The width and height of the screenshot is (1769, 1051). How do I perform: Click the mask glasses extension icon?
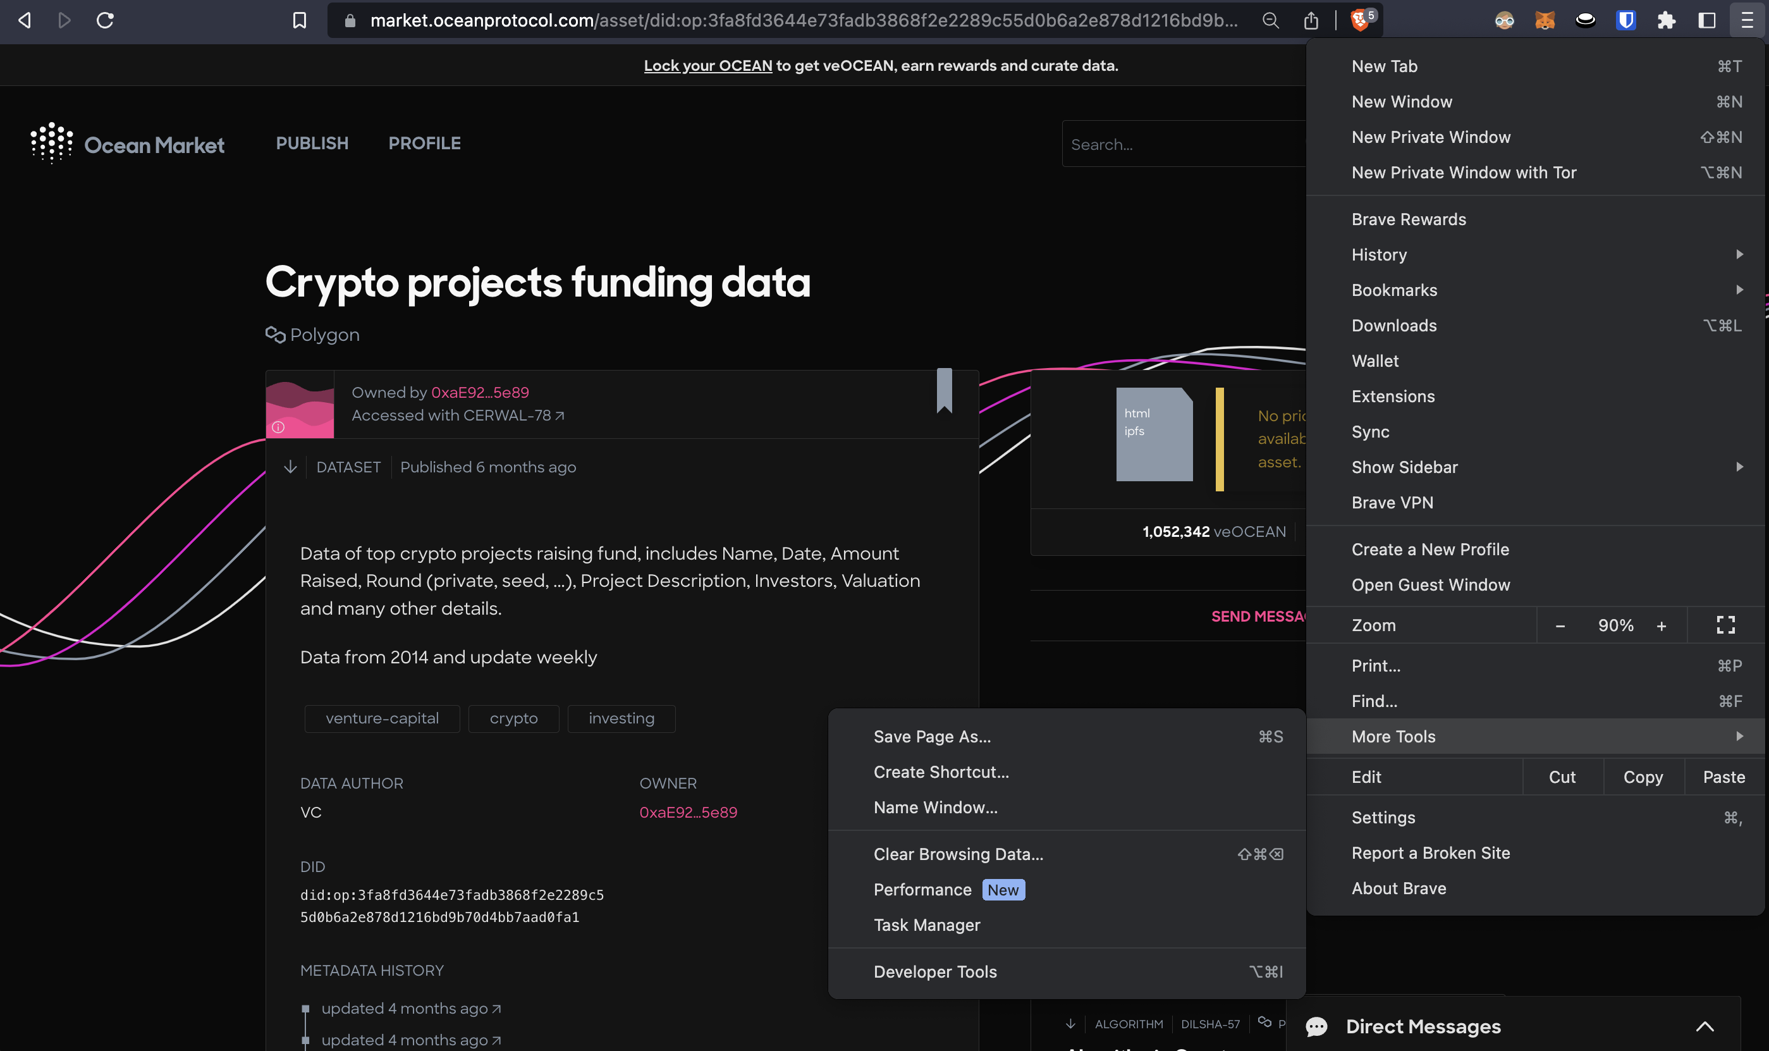1504,20
